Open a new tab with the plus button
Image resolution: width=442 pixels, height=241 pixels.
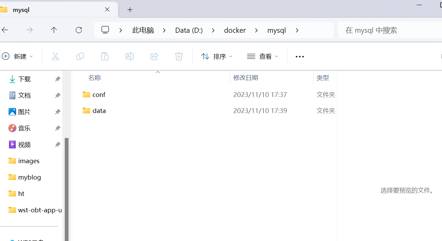[130, 10]
